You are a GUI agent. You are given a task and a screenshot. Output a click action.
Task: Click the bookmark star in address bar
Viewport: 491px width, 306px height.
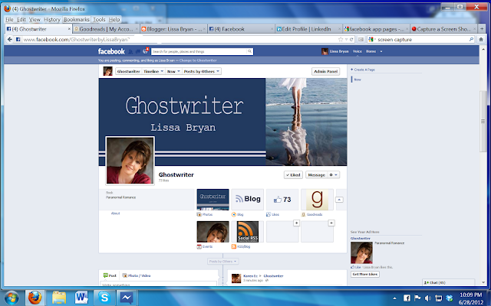coord(341,39)
